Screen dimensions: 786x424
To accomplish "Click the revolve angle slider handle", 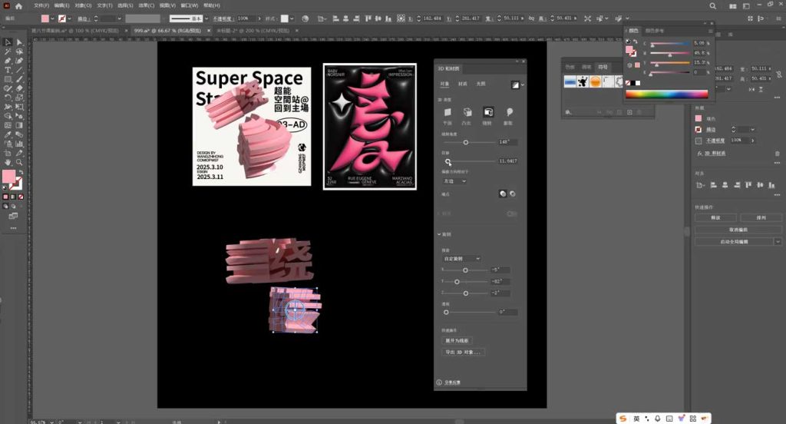I will (466, 143).
